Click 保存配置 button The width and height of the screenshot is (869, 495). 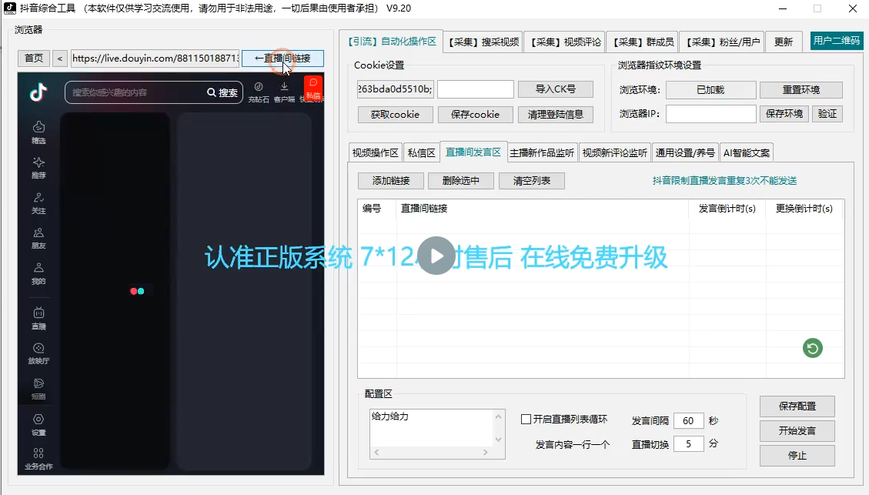click(x=797, y=406)
